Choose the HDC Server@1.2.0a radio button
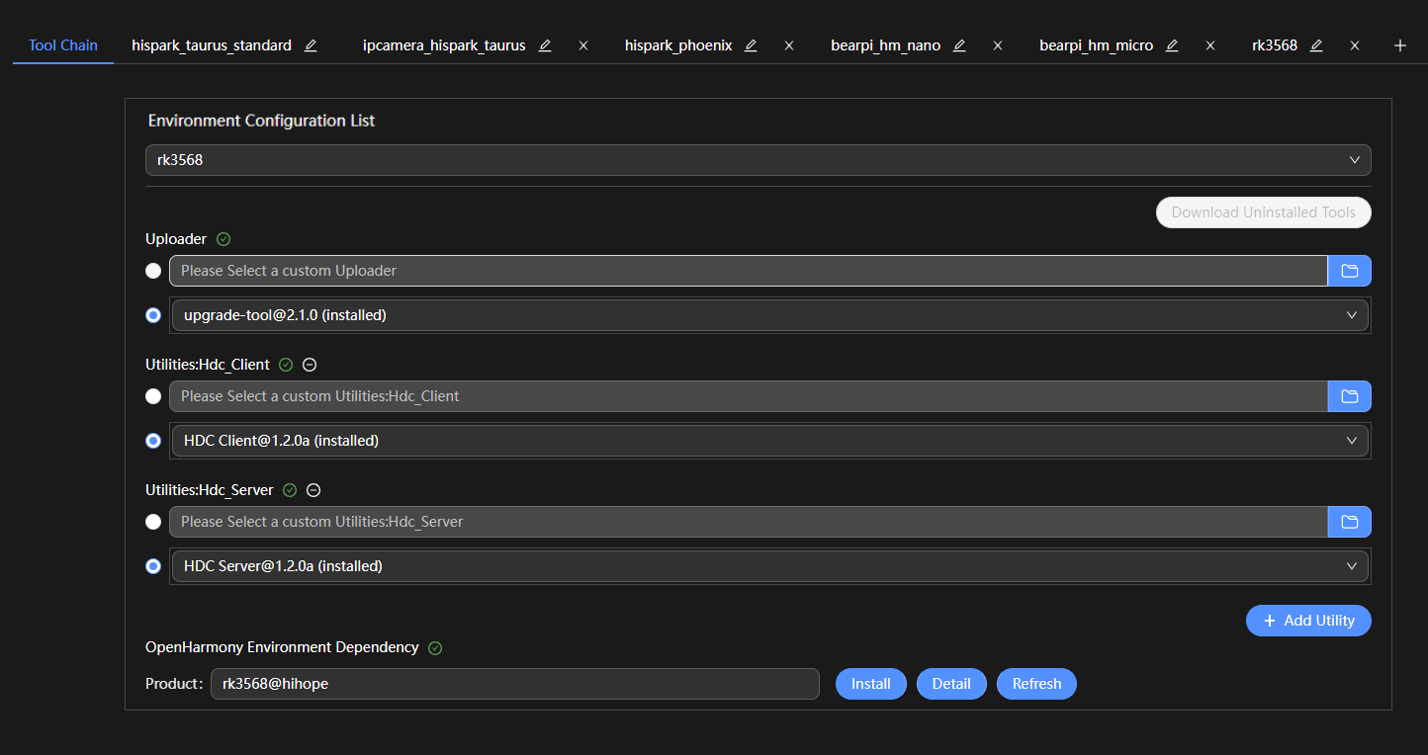Viewport: 1428px width, 755px height. point(153,566)
